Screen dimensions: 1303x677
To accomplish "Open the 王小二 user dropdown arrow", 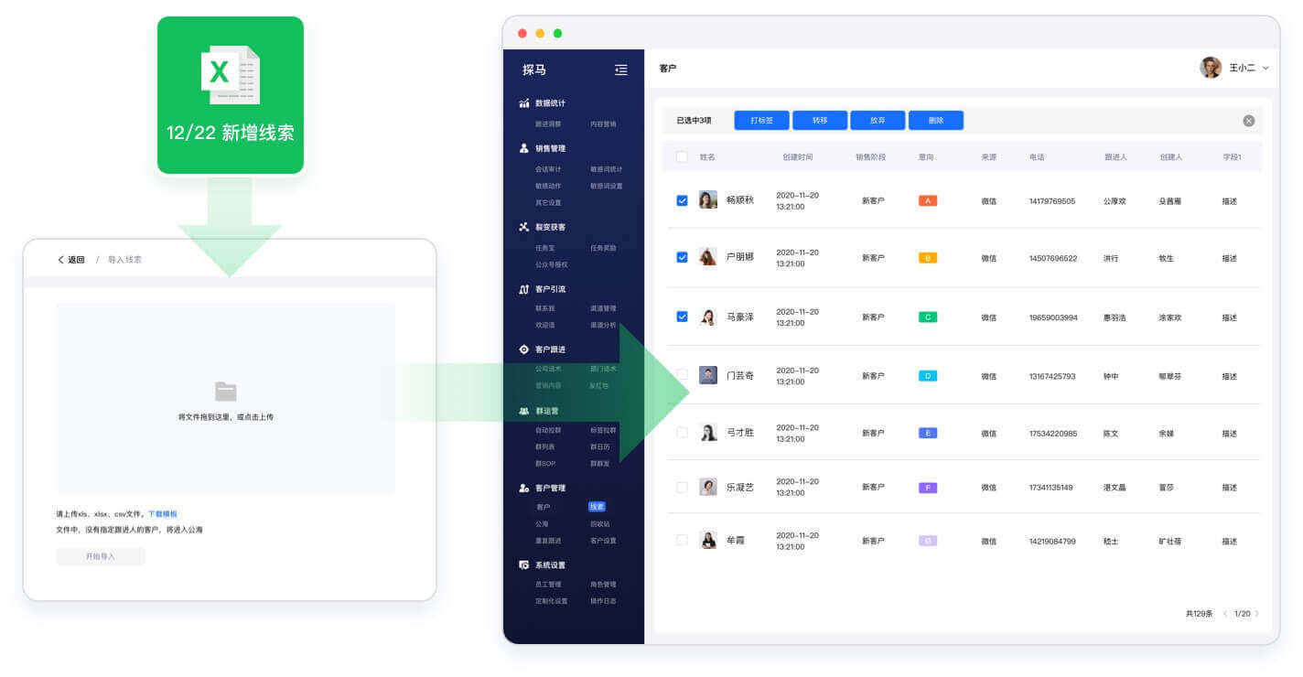I will (x=1266, y=68).
